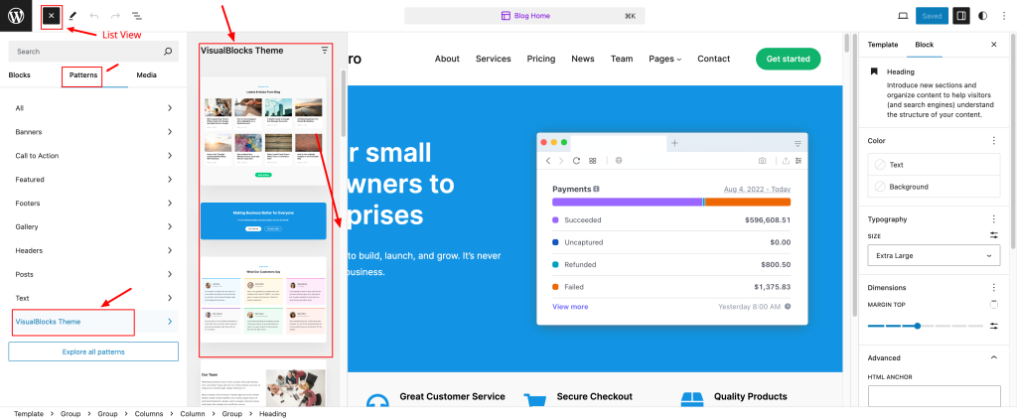The width and height of the screenshot is (1017, 420).
Task: Click the Heading block bookmark icon
Action: [874, 71]
